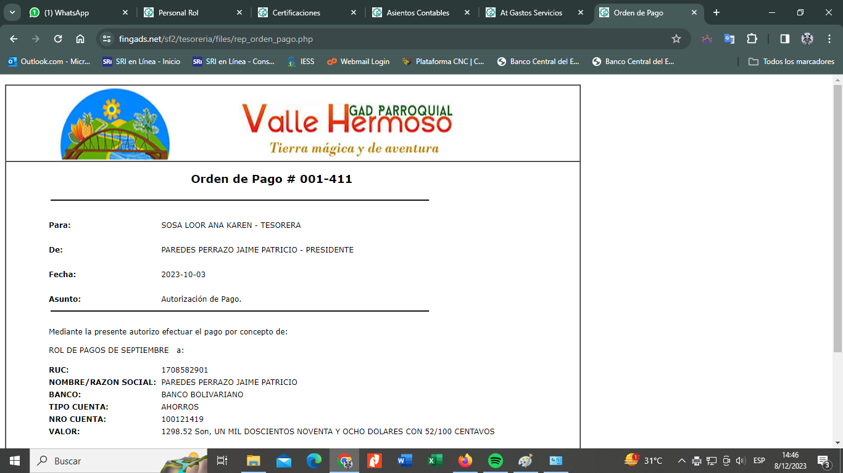Close the At Gastos Servicios tab
Image resolution: width=843 pixels, height=473 pixels.
coord(581,12)
